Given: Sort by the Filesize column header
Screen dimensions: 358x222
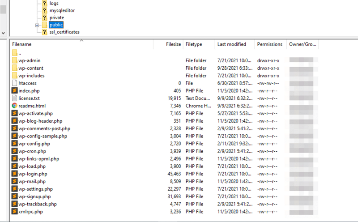Looking at the screenshot, I should pos(173,44).
